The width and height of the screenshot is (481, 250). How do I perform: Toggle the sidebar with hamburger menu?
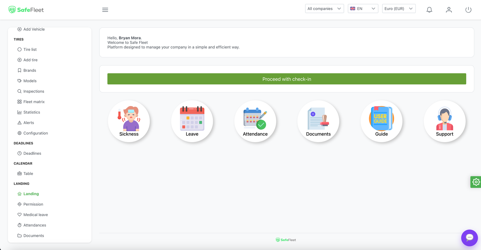click(x=105, y=10)
